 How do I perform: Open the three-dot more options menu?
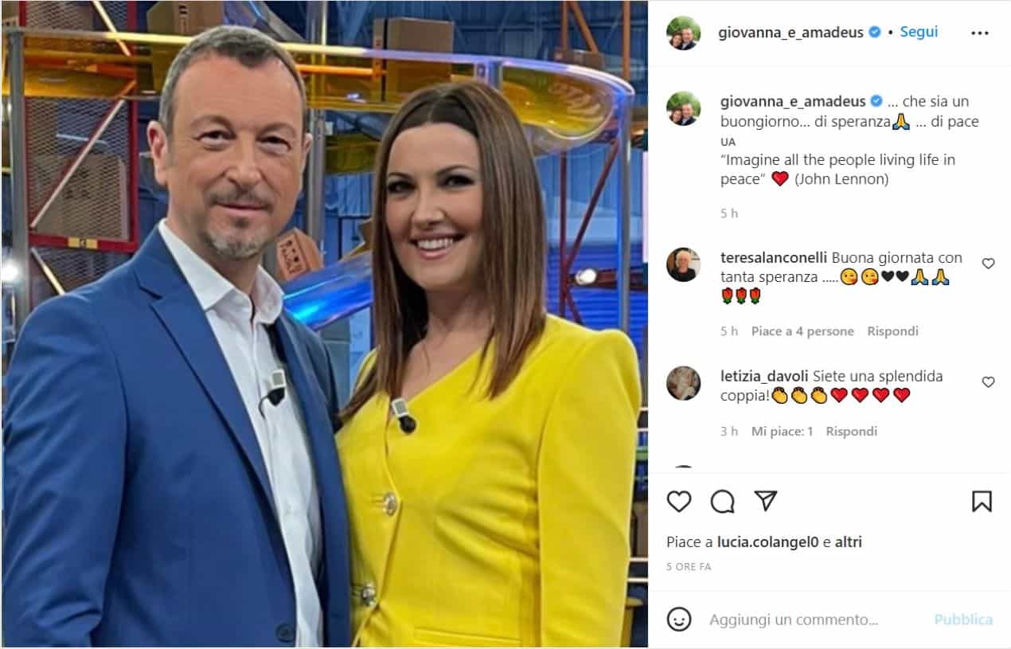tap(979, 33)
